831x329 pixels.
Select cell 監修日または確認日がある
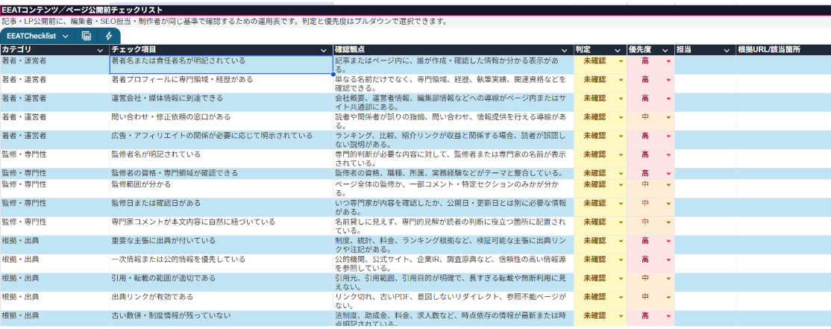point(221,207)
